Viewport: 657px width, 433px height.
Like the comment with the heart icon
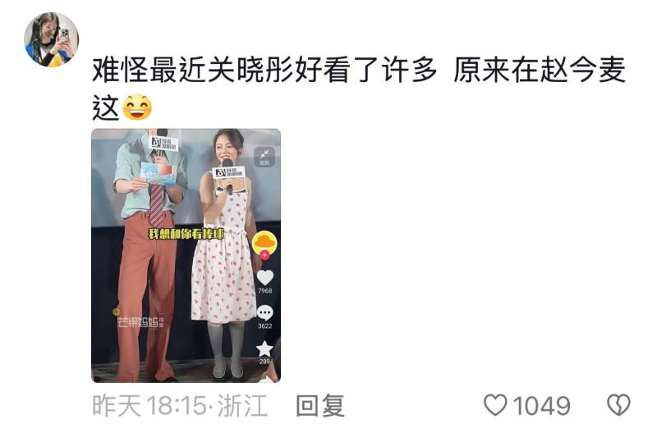495,405
